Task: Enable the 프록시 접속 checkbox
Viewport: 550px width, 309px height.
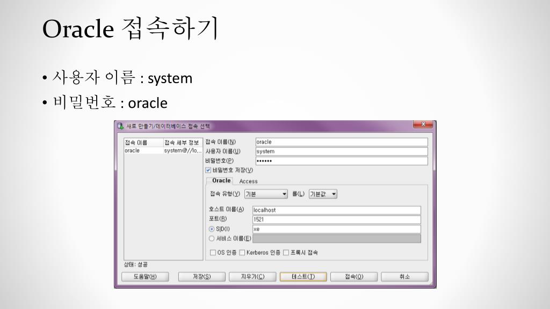Action: click(x=286, y=253)
